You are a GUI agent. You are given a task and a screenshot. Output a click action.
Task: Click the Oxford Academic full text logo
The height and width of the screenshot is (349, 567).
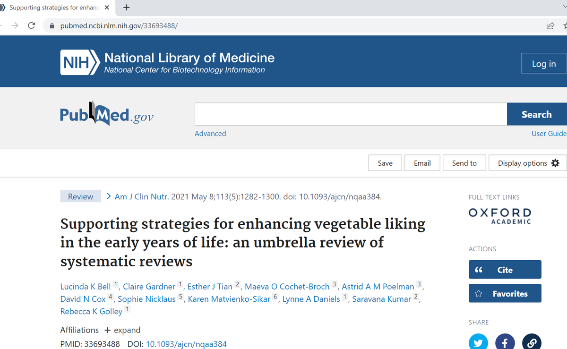click(500, 216)
